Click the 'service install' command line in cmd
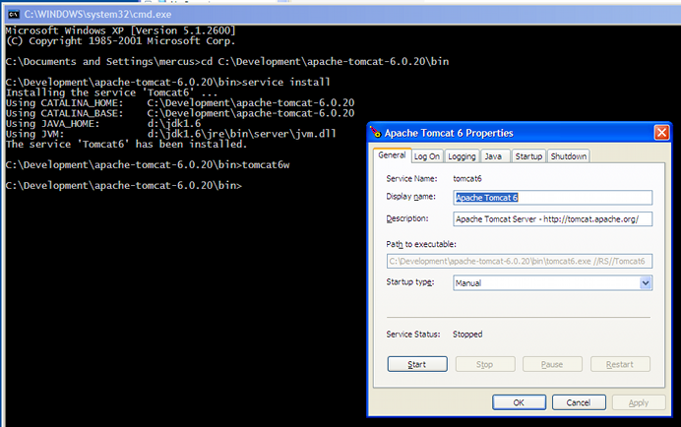681x427 pixels. (x=167, y=82)
